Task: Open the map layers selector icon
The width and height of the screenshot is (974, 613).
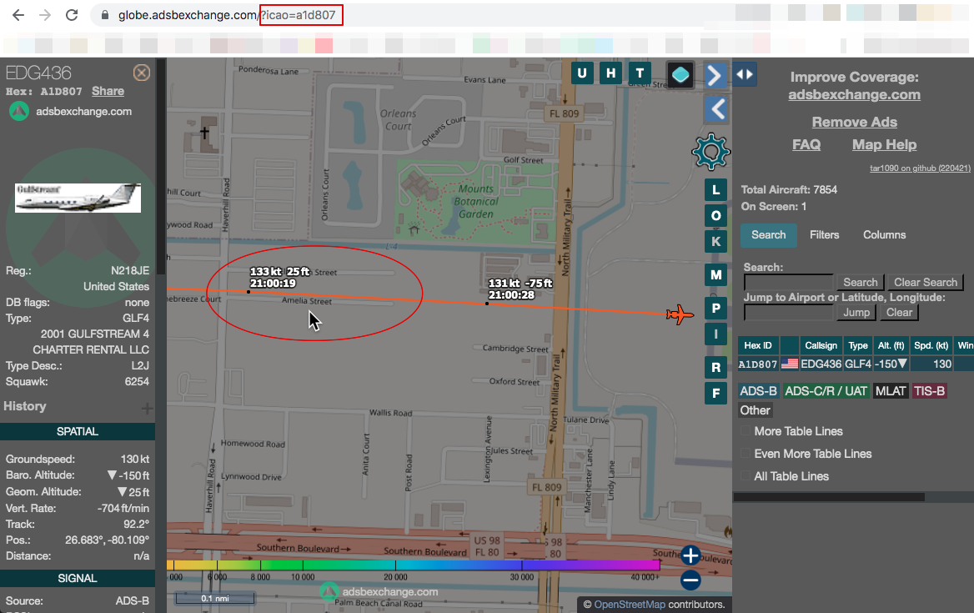Action: point(680,75)
